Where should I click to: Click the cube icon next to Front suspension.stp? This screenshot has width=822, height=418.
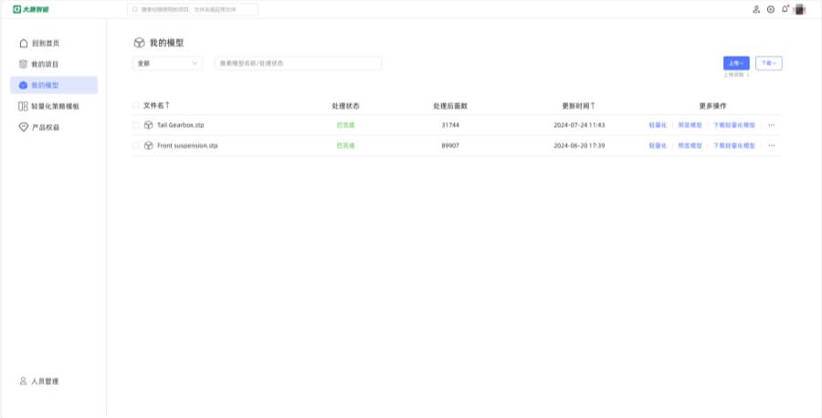click(x=148, y=146)
